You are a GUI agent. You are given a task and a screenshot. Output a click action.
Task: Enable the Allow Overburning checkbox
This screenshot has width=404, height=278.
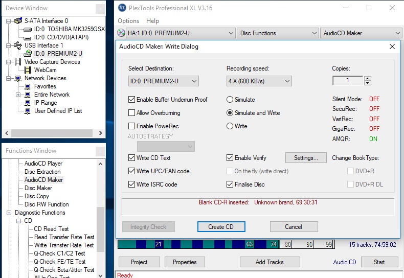click(131, 113)
